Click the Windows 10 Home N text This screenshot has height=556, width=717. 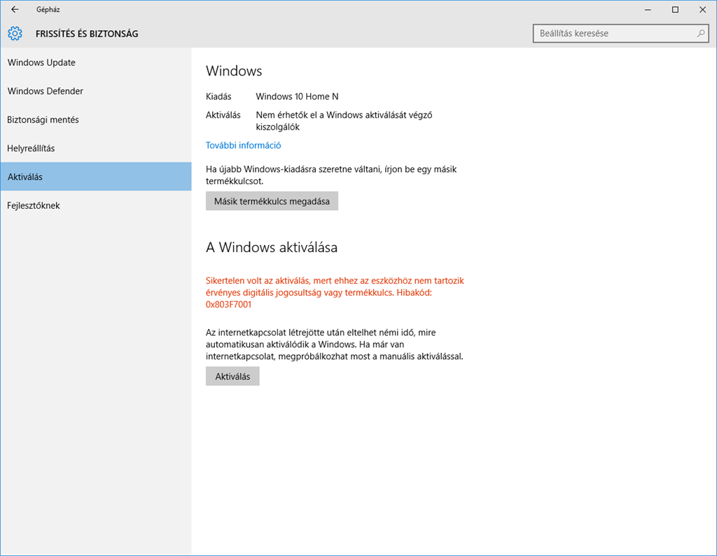pyautogui.click(x=297, y=97)
